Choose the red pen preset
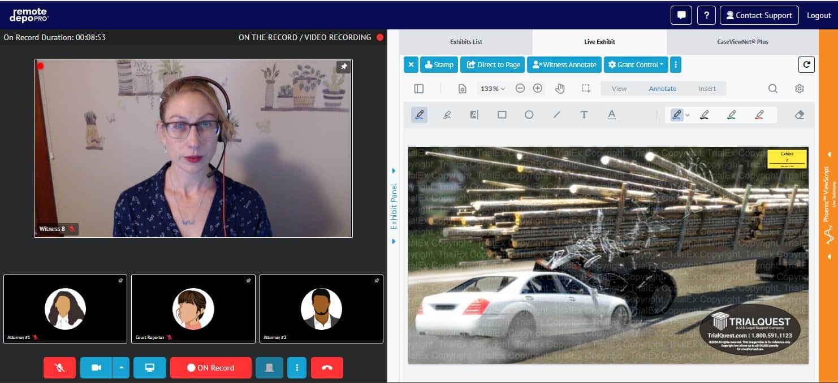 (759, 115)
